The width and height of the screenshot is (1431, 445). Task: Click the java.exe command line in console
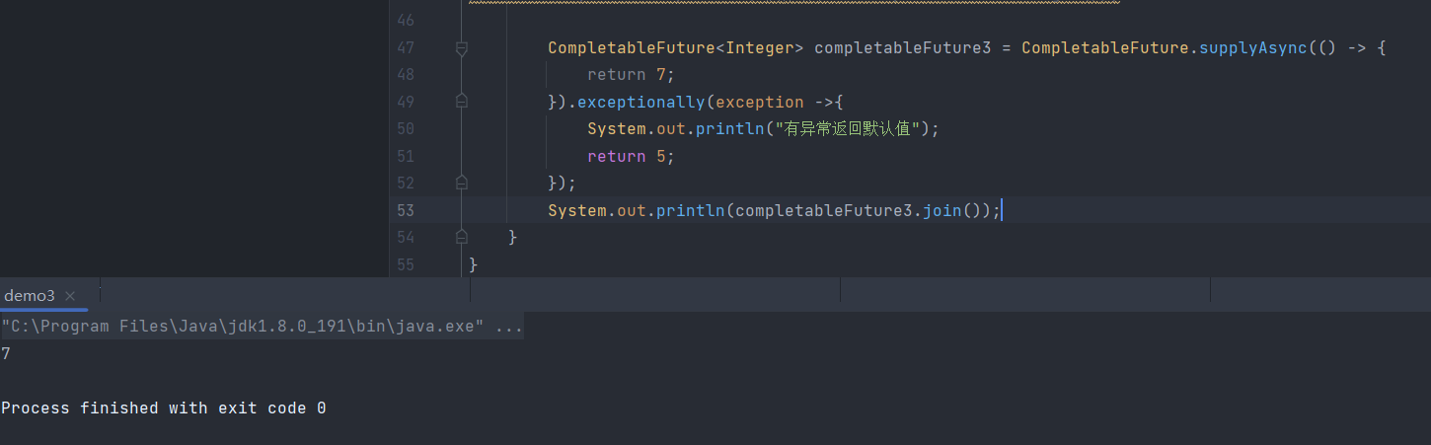point(262,327)
